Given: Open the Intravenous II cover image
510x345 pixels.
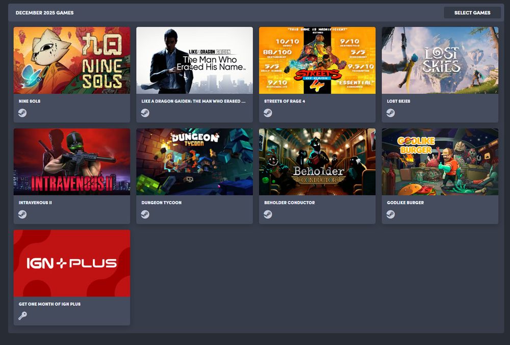Looking at the screenshot, I should 72,162.
